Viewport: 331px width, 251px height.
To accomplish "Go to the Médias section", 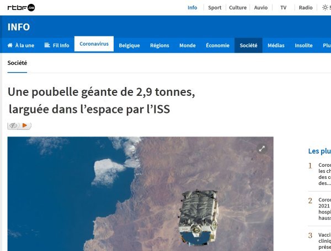I will (x=276, y=46).
